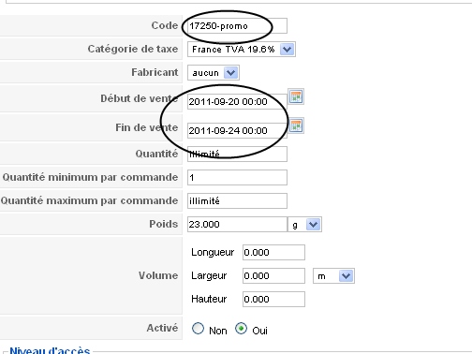Image resolution: width=472 pixels, height=354 pixels.
Task: Open calendar picker for Fin de vente
Action: pos(296,125)
